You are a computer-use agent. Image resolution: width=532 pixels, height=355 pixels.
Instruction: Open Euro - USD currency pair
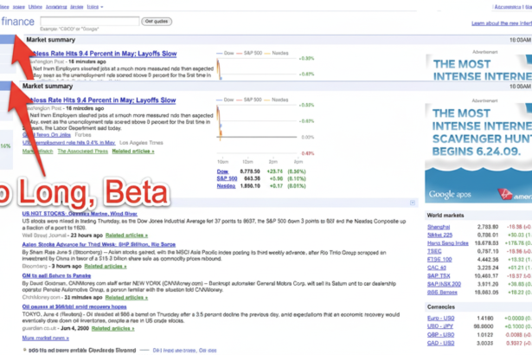[x=440, y=319]
